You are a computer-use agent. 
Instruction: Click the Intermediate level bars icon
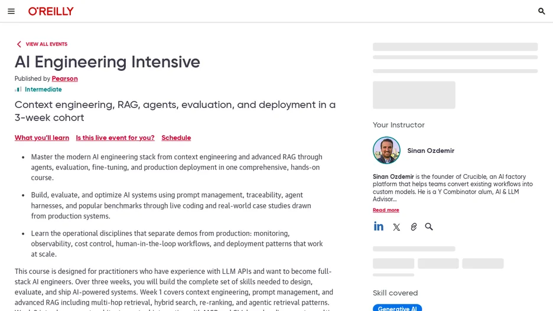[18, 90]
